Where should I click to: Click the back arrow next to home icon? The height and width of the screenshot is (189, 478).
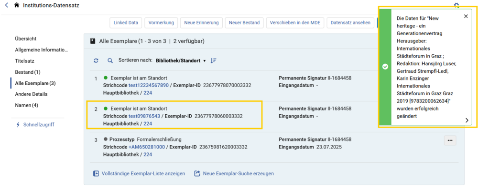pos(7,5)
